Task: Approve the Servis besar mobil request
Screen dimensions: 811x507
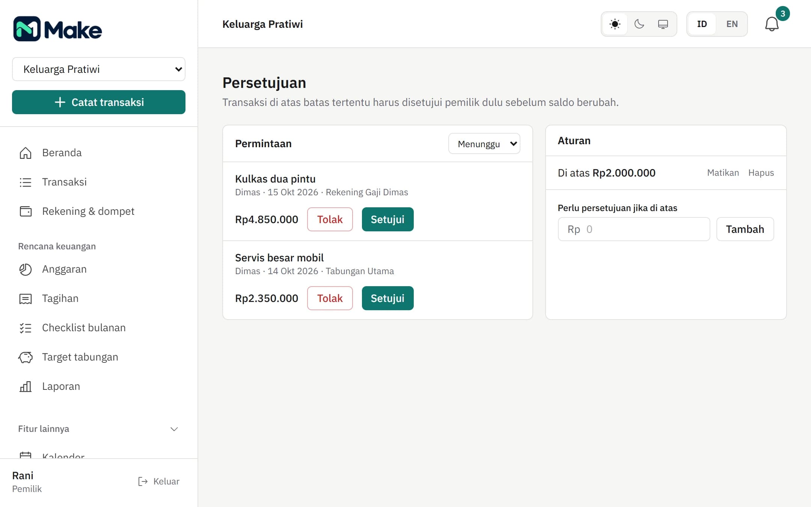Action: click(387, 298)
